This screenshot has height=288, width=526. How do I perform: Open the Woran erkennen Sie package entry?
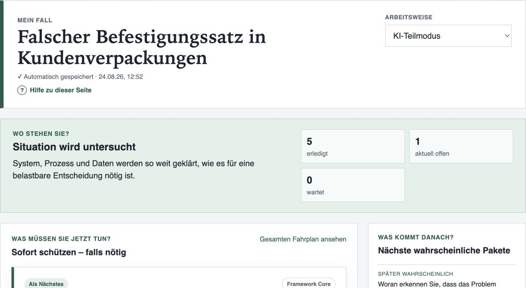pyautogui.click(x=437, y=284)
